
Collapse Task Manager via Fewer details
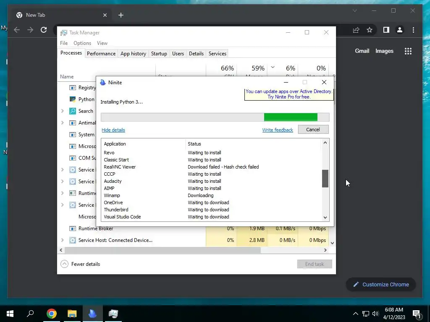80,264
